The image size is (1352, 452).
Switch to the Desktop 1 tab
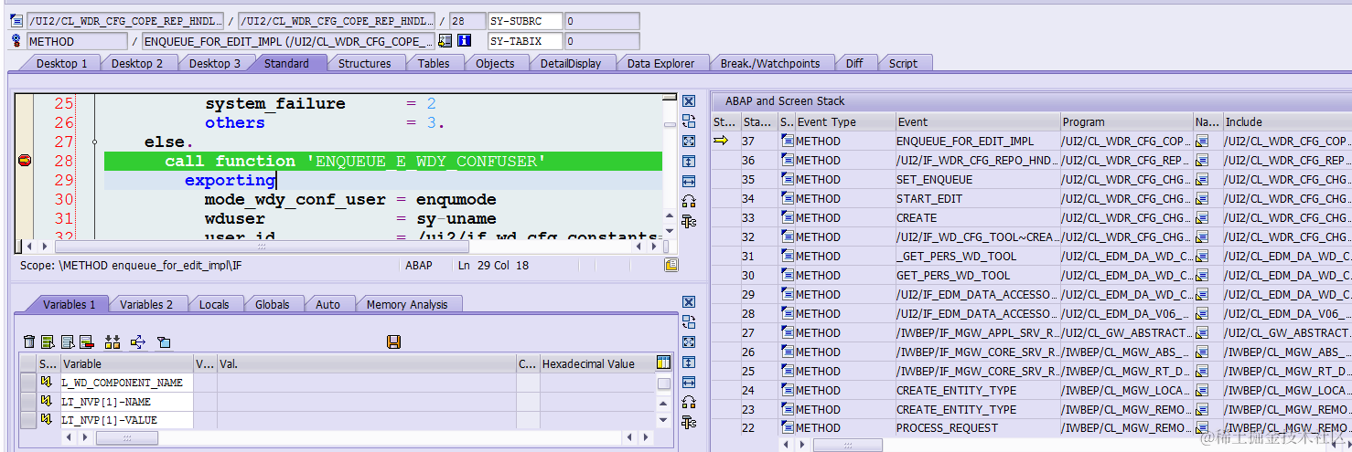(61, 63)
